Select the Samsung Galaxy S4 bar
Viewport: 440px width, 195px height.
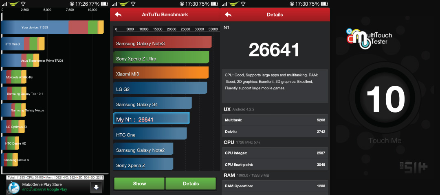click(x=153, y=103)
